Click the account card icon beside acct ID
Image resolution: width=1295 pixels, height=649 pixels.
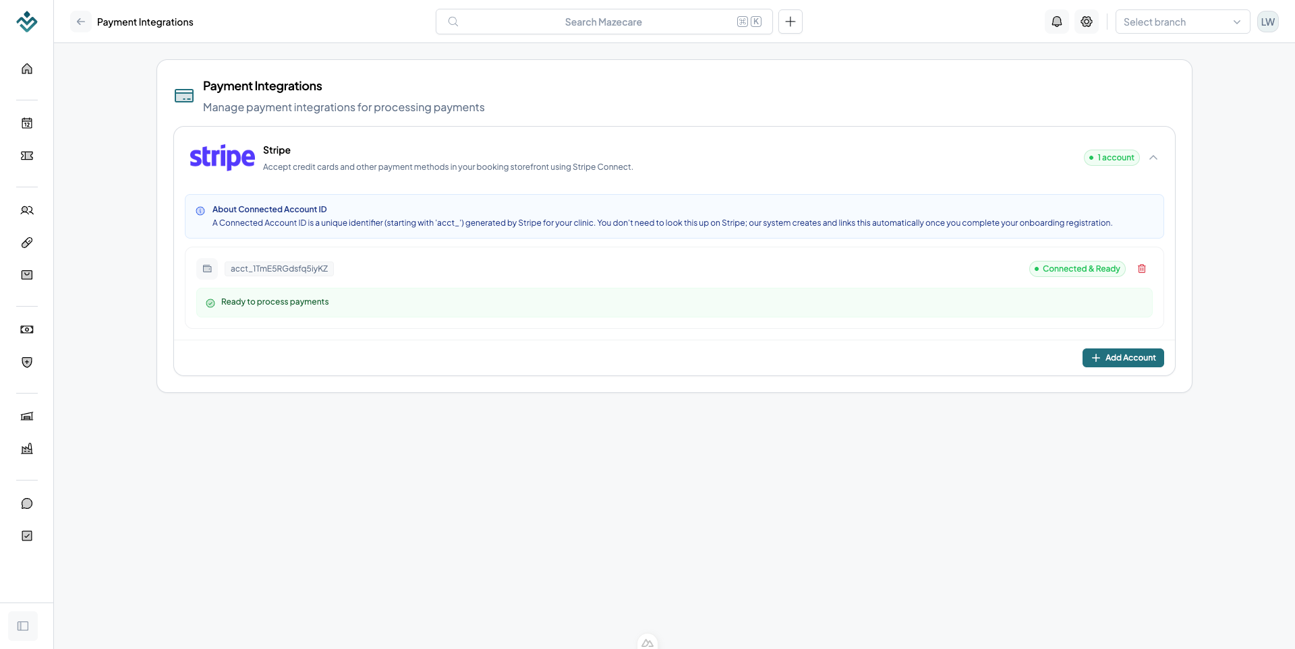tap(207, 269)
